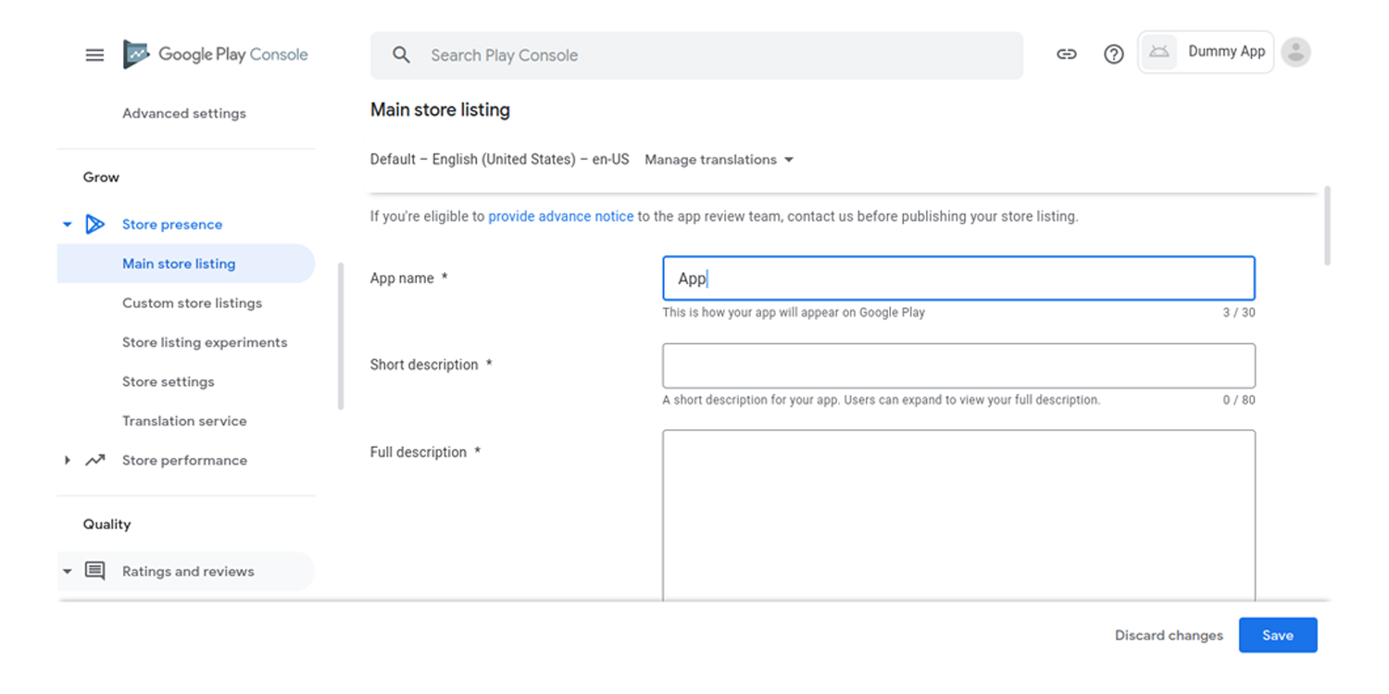Go to Custom store listings
Viewport: 1389px width, 694px height.
pyautogui.click(x=192, y=303)
